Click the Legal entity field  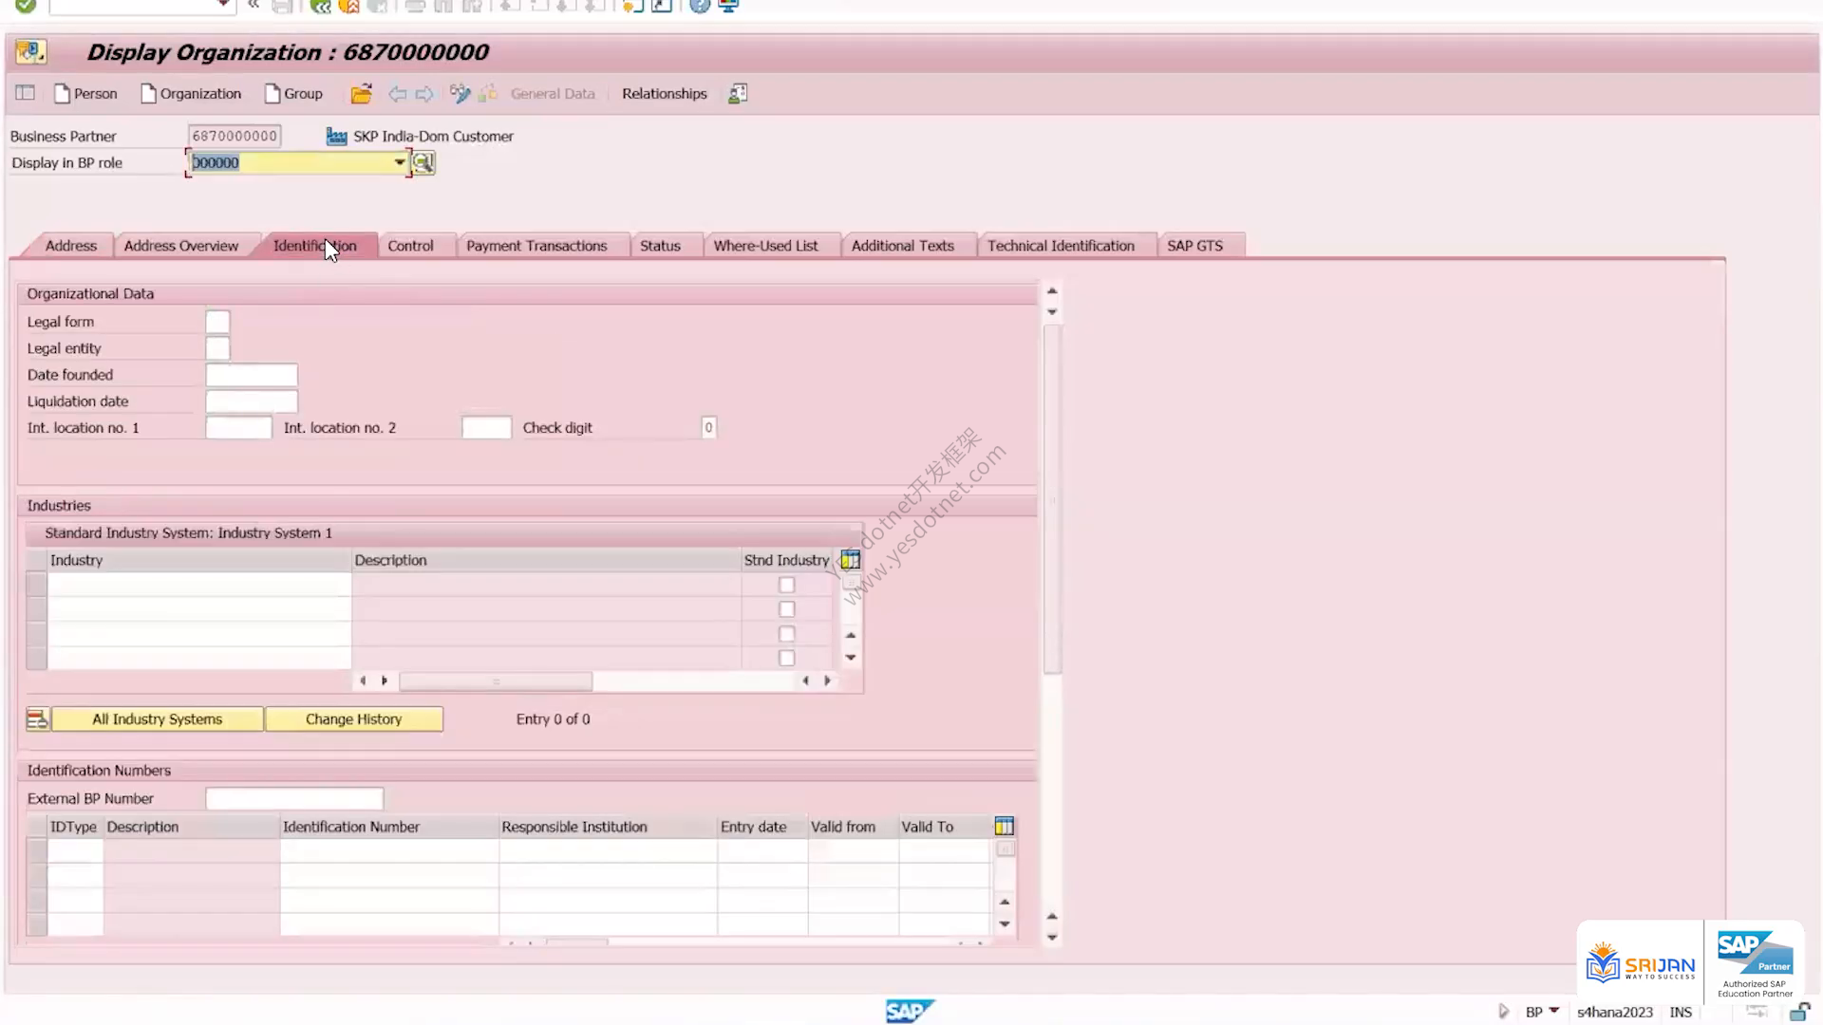217,348
